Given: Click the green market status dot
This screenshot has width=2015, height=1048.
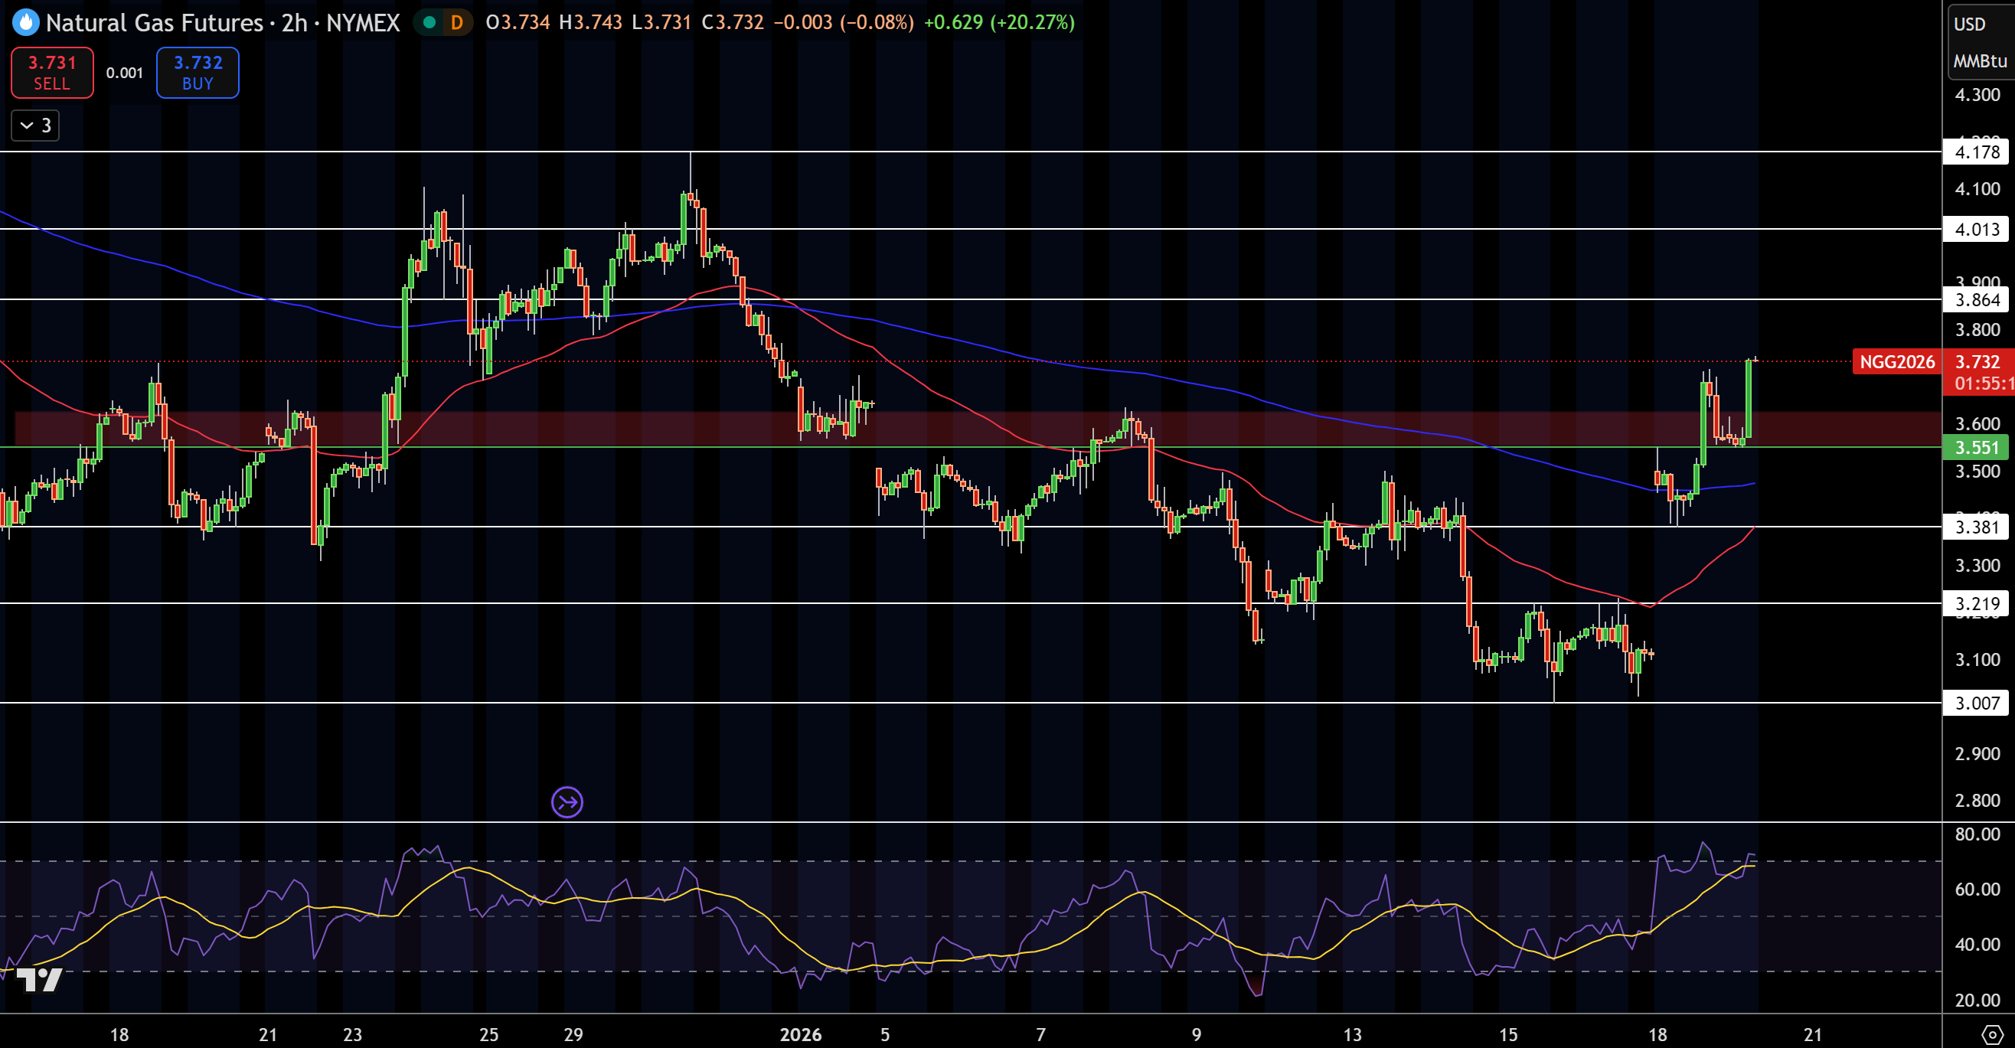Looking at the screenshot, I should (429, 23).
